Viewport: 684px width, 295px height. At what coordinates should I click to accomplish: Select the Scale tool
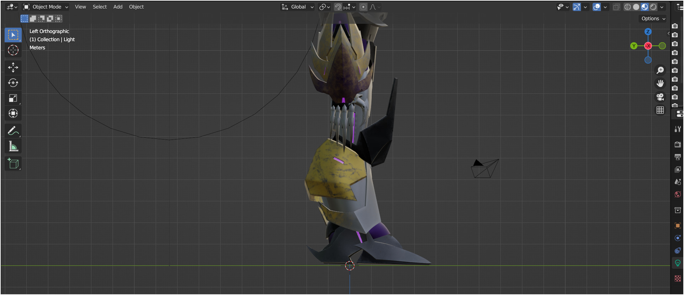point(13,98)
